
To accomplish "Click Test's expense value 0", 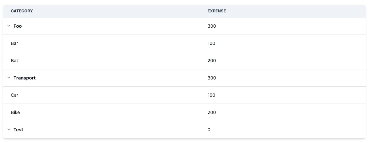I will [209, 130].
